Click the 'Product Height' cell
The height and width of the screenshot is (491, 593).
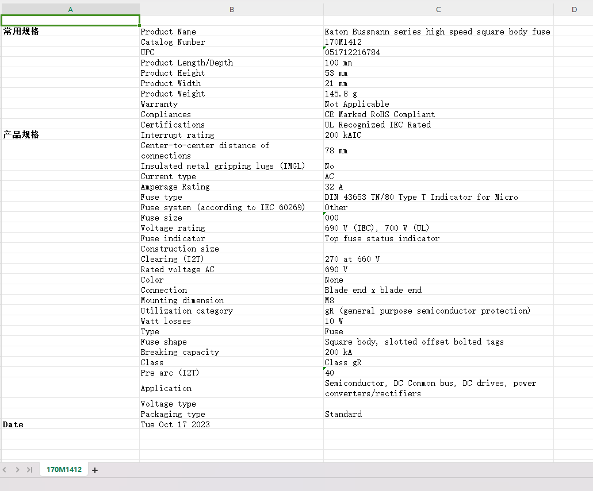231,72
